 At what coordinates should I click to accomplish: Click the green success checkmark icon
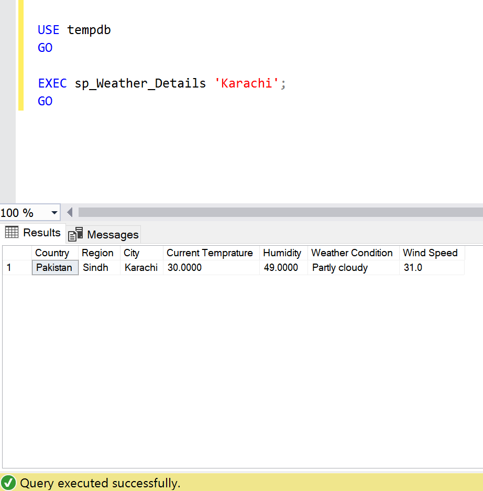tap(8, 483)
